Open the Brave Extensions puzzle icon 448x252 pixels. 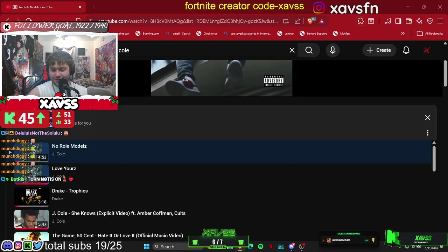[x=360, y=21]
